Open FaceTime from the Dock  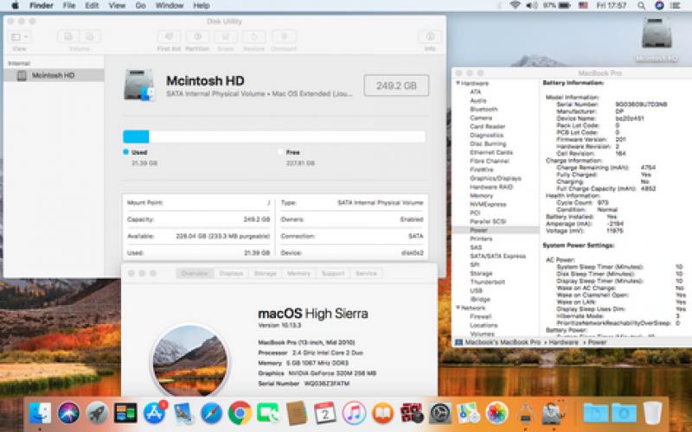click(268, 413)
